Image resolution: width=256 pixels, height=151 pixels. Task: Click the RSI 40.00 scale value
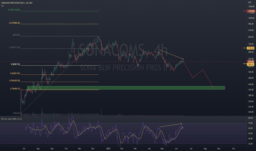(251, 138)
